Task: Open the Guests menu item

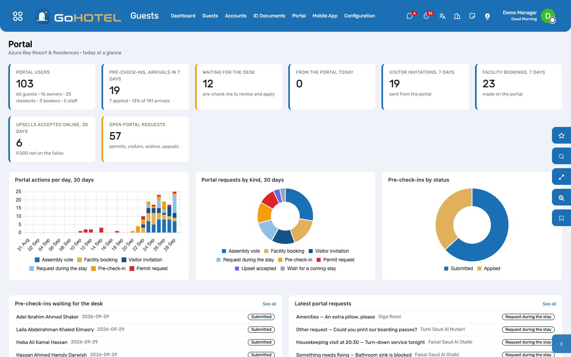Action: click(210, 16)
